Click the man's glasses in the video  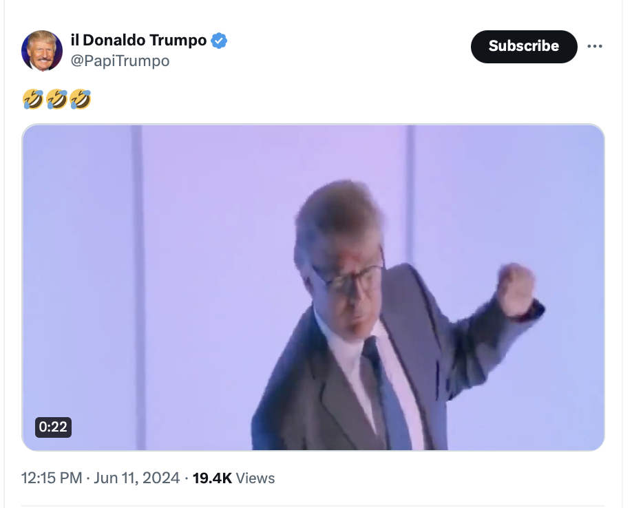point(350,280)
